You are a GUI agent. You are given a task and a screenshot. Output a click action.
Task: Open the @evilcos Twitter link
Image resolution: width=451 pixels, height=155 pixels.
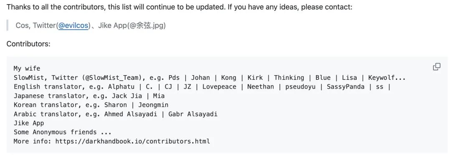73,25
